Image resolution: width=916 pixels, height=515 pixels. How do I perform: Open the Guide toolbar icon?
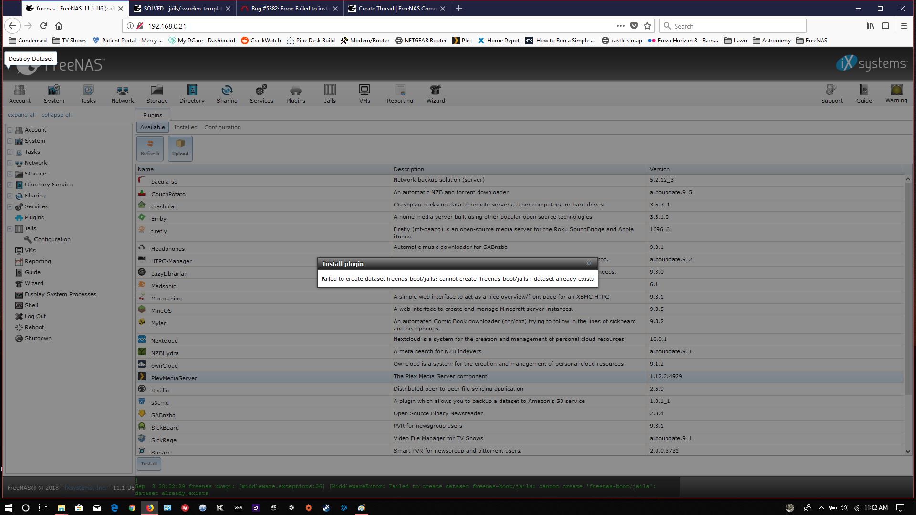point(864,93)
